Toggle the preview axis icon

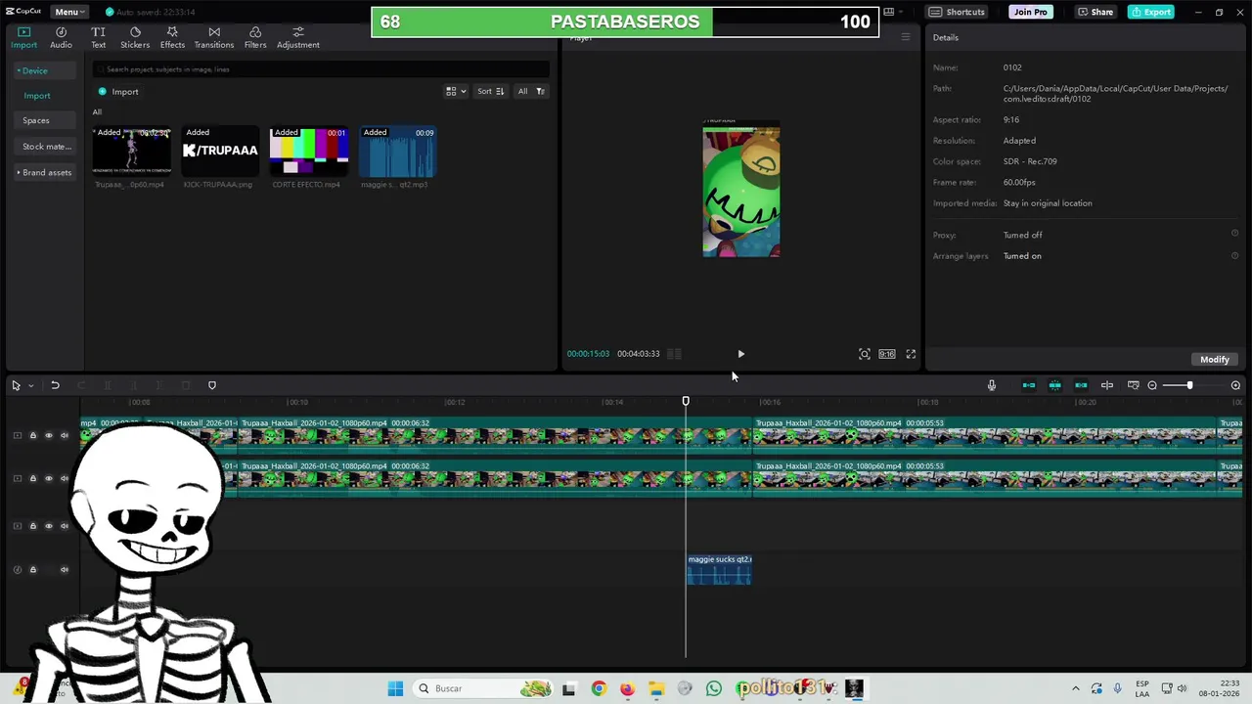point(1107,385)
